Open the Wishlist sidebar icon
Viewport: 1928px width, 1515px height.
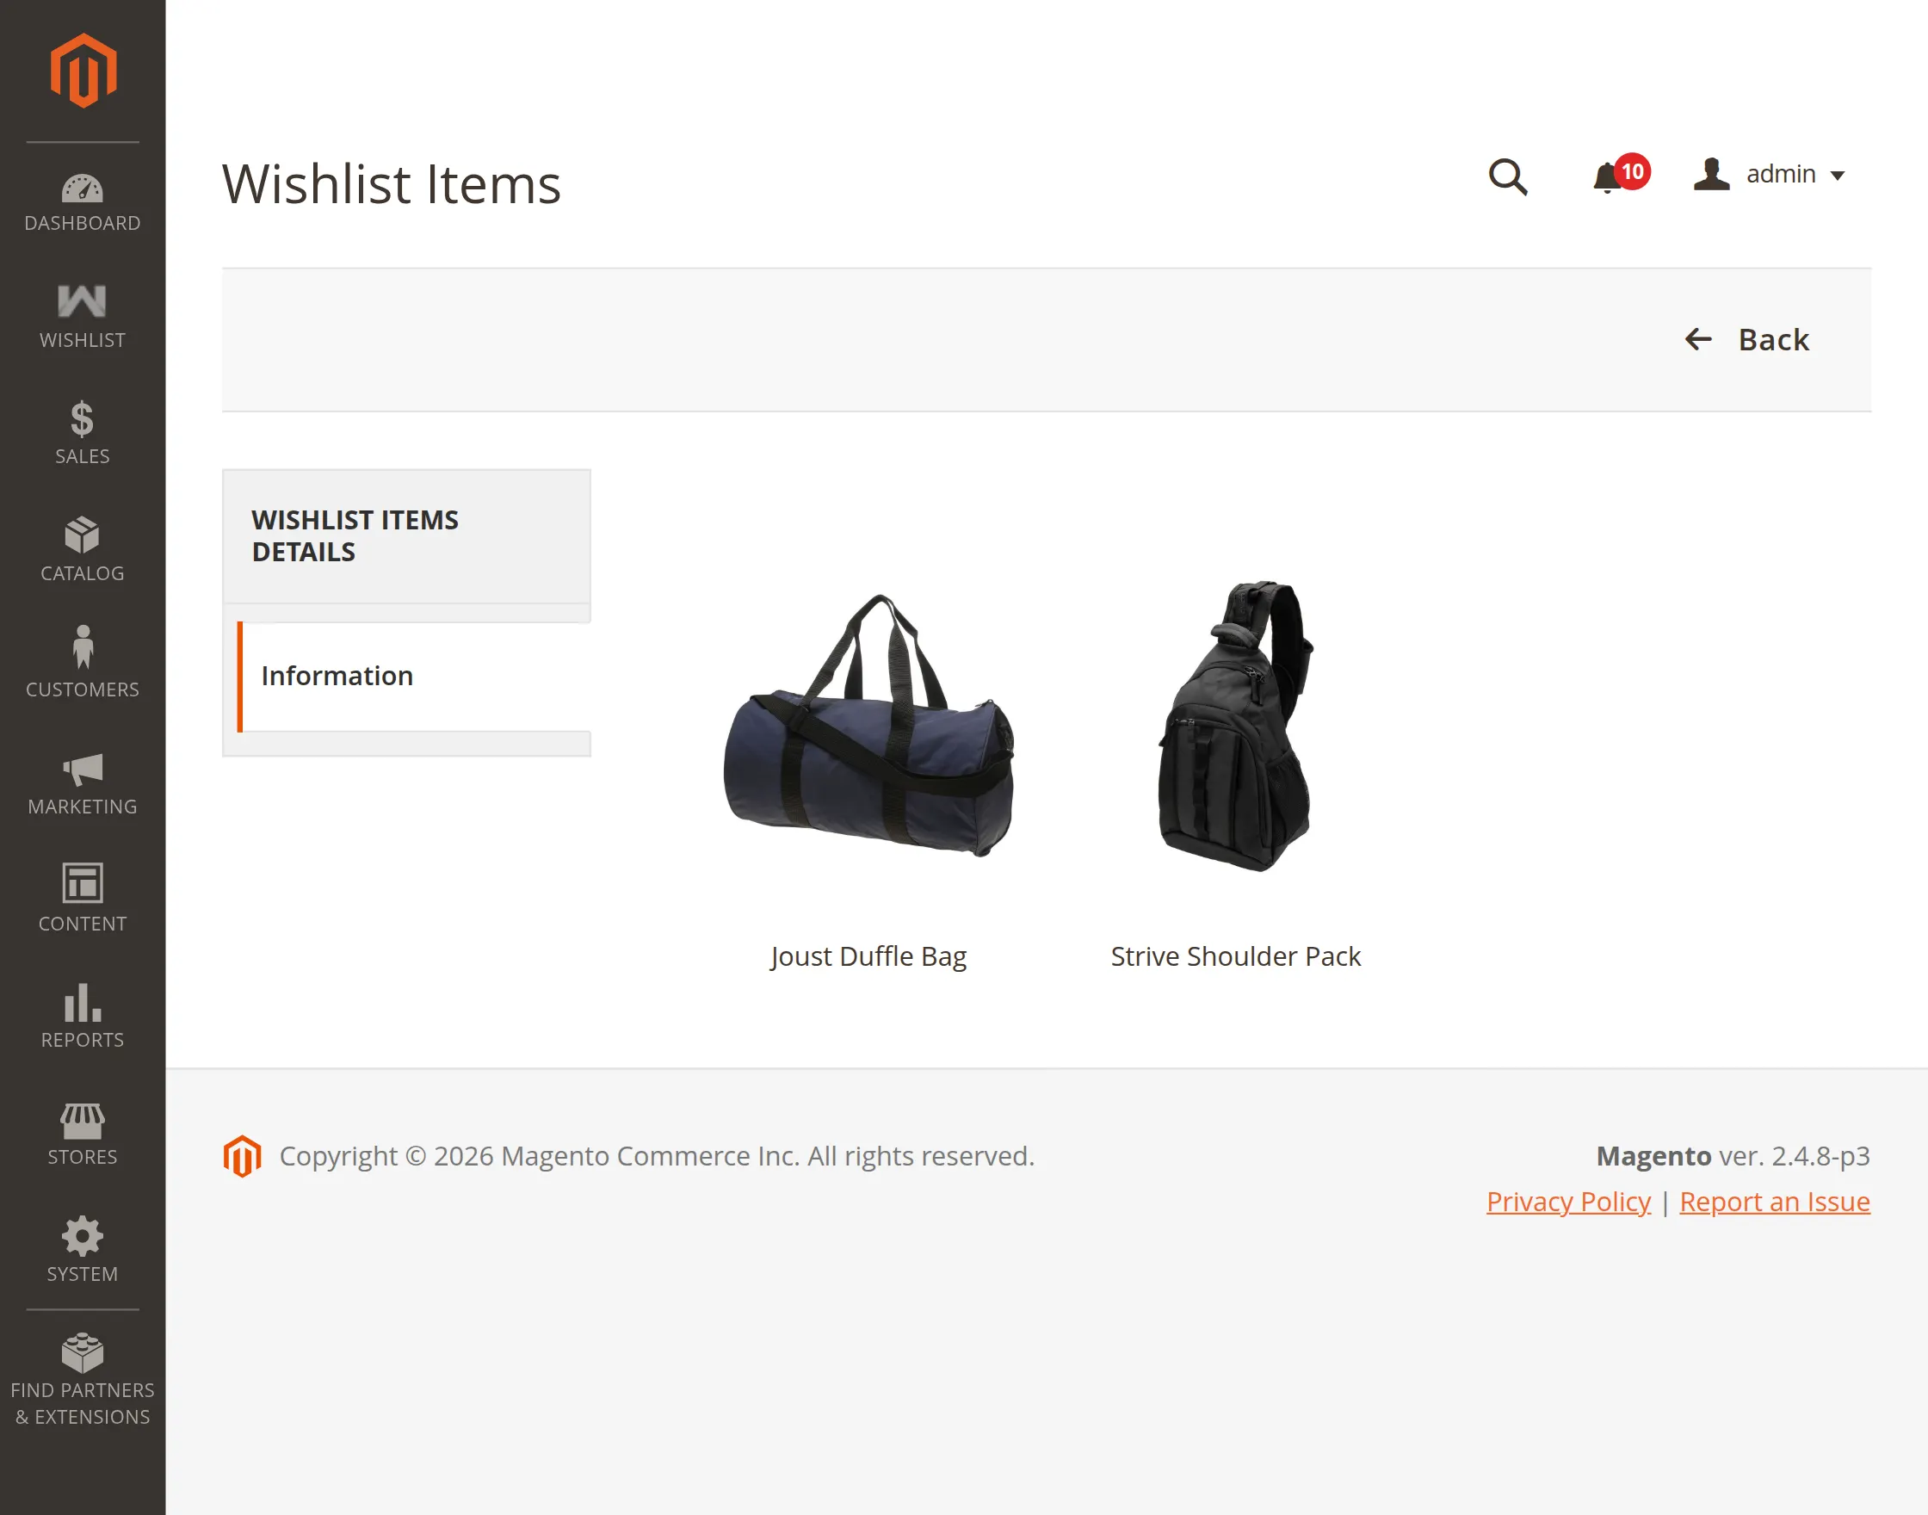(x=83, y=301)
